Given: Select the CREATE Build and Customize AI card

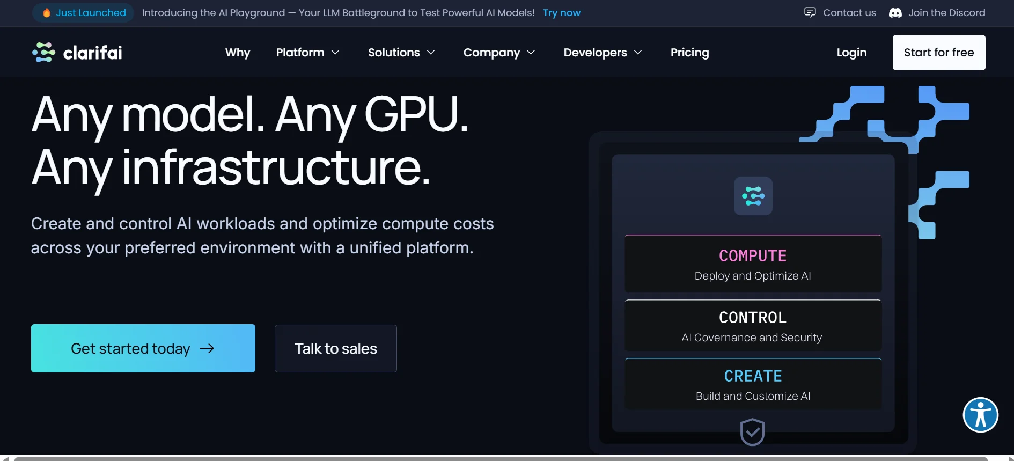Looking at the screenshot, I should click(753, 384).
